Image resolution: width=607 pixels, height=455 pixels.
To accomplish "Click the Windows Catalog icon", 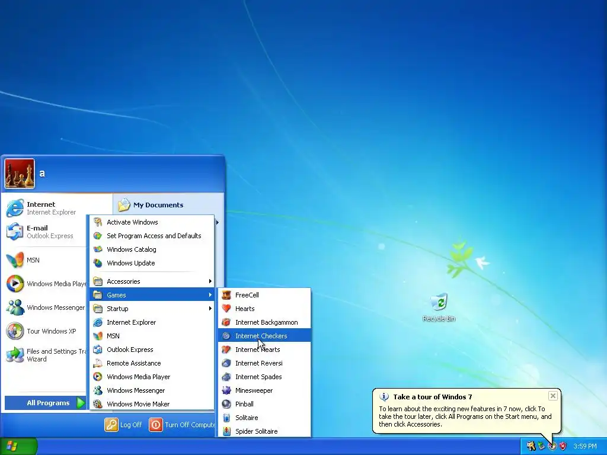I will point(98,249).
